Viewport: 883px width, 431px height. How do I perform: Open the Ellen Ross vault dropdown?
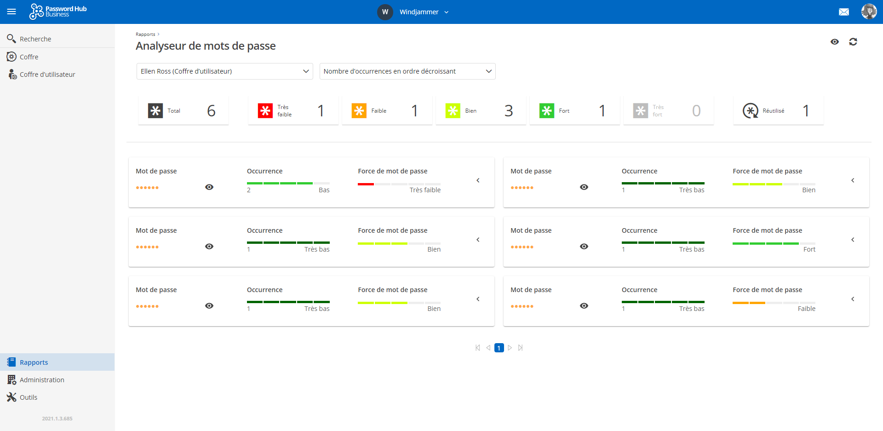224,71
